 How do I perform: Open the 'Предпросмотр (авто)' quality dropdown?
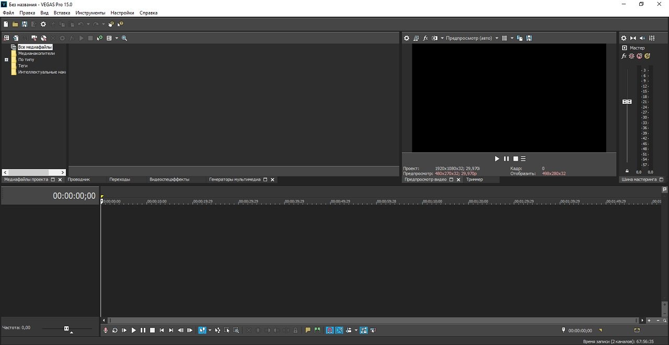pos(469,38)
